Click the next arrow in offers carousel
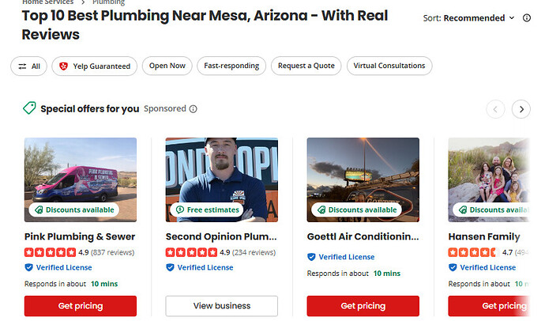The width and height of the screenshot is (545, 321). click(521, 109)
